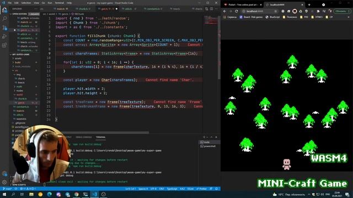
Task: Switch to Visual Studio Code taskbar icon
Action: click(94, 194)
